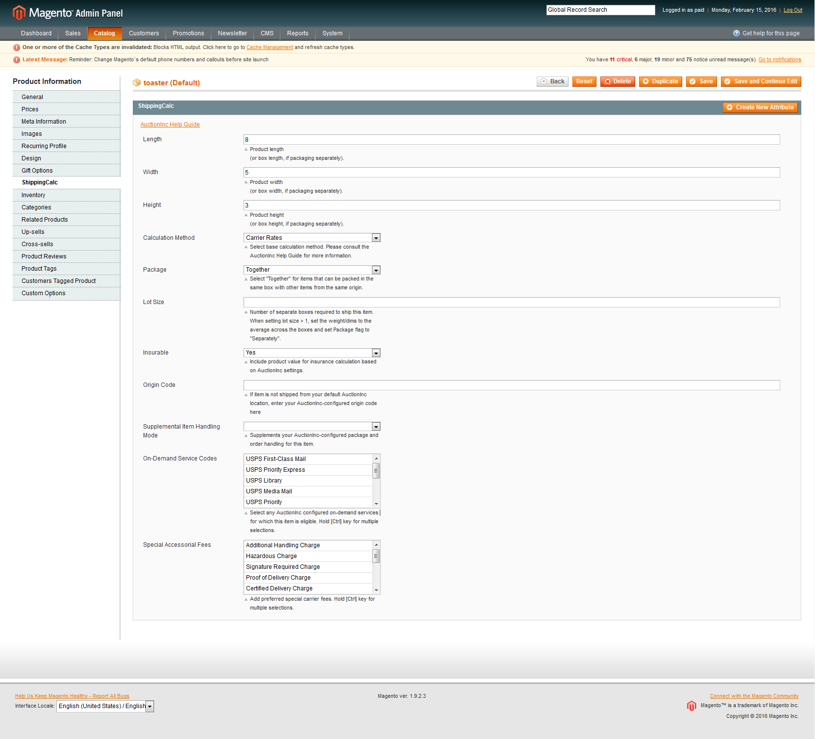Open the CMS menu

pyautogui.click(x=267, y=33)
